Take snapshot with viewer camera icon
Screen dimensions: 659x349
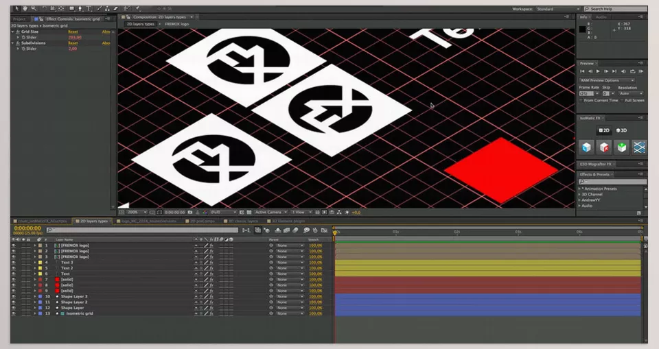point(189,213)
